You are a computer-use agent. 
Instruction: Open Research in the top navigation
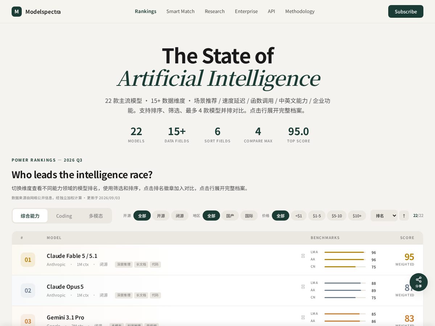[x=215, y=11]
